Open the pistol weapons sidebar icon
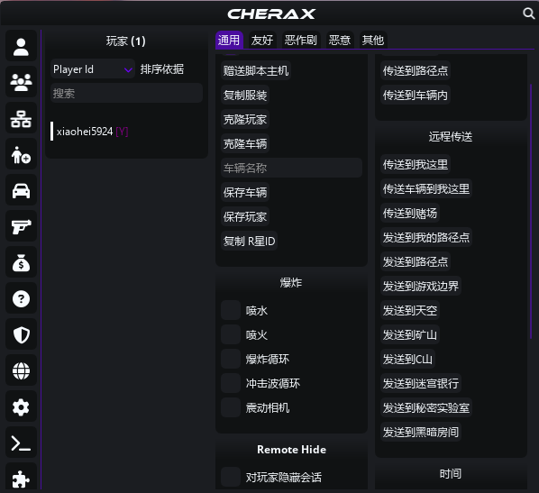Image resolution: width=539 pixels, height=493 pixels. (x=21, y=227)
